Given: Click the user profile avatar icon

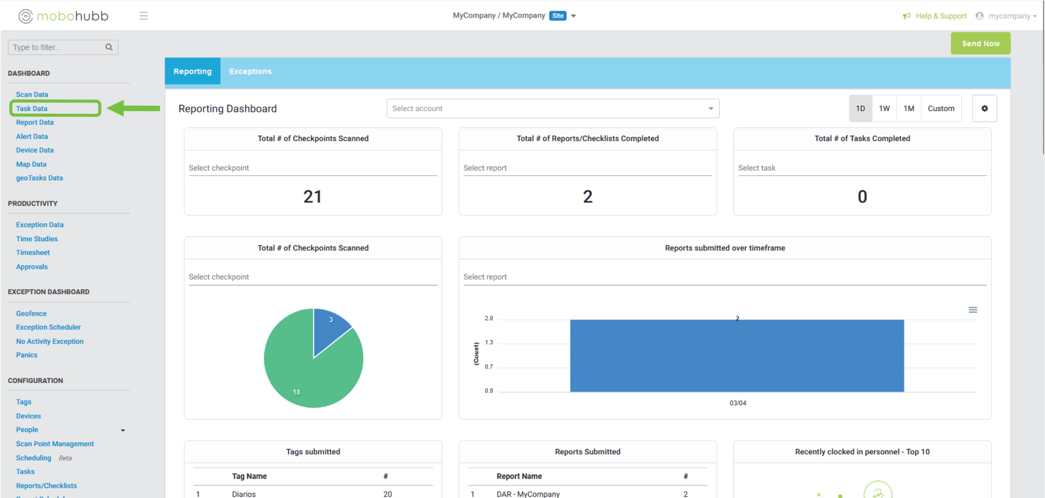Looking at the screenshot, I should pyautogui.click(x=979, y=16).
